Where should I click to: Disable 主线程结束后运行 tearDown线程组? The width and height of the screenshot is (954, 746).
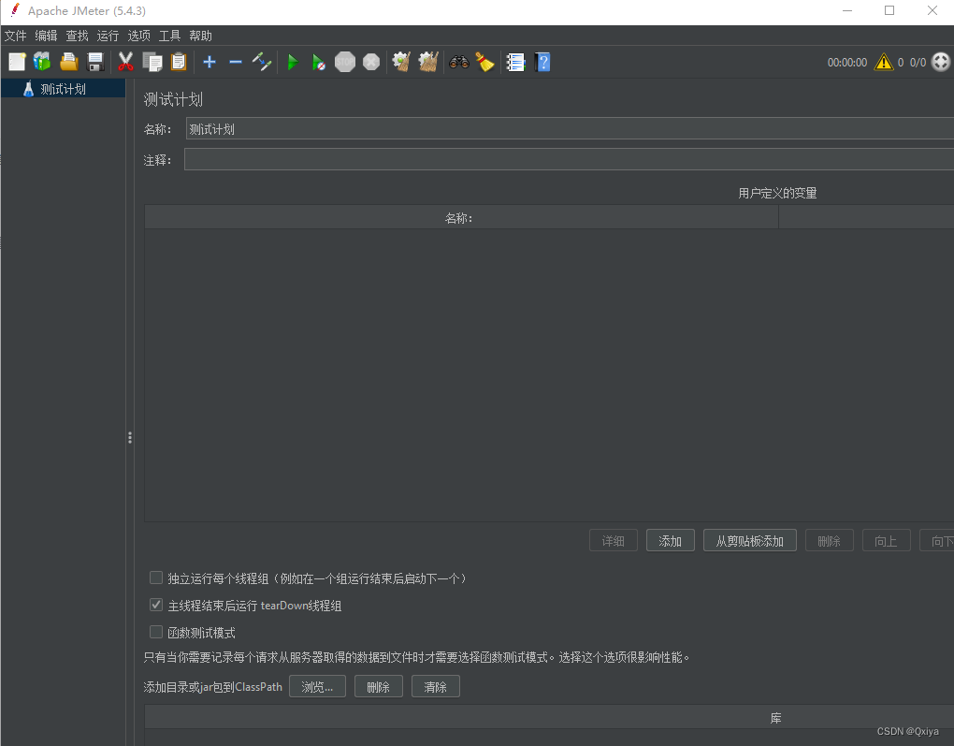point(156,605)
